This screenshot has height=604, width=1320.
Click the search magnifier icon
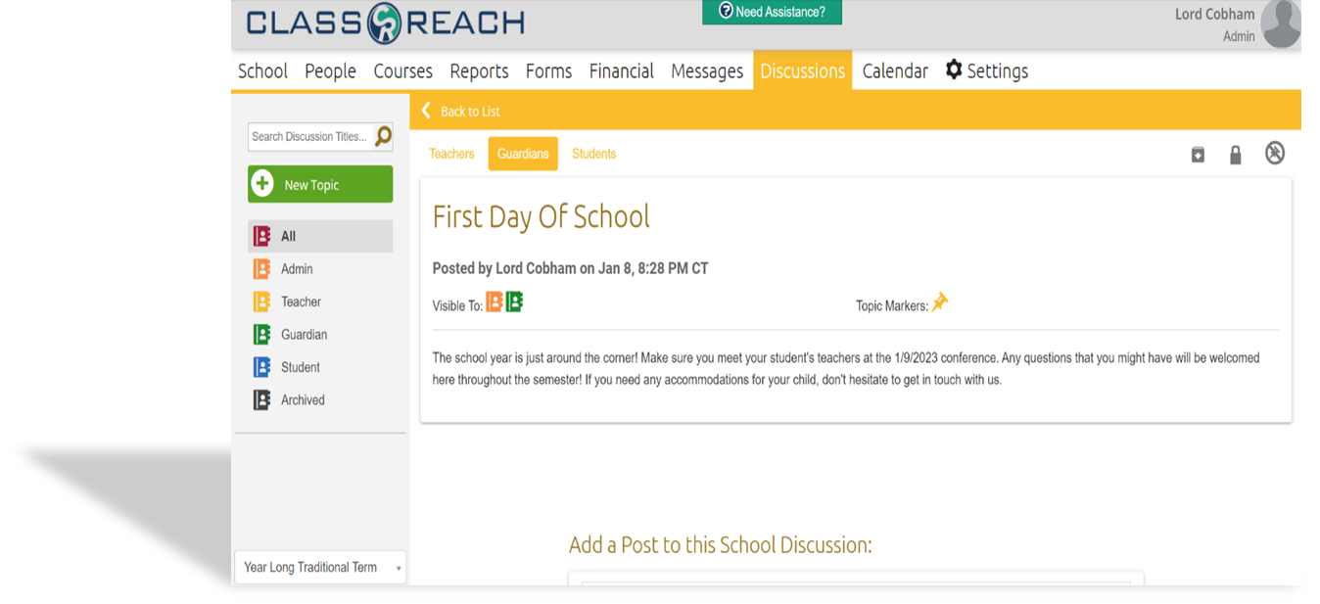[384, 136]
